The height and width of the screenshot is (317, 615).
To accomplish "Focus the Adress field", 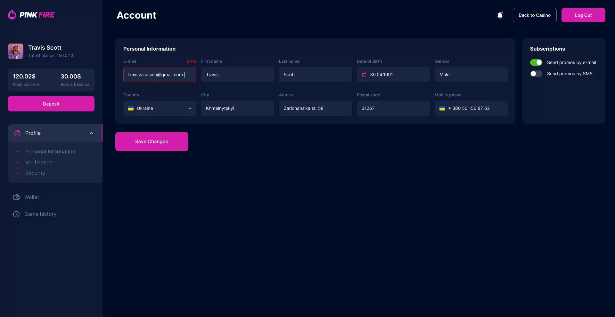I will 316,108.
